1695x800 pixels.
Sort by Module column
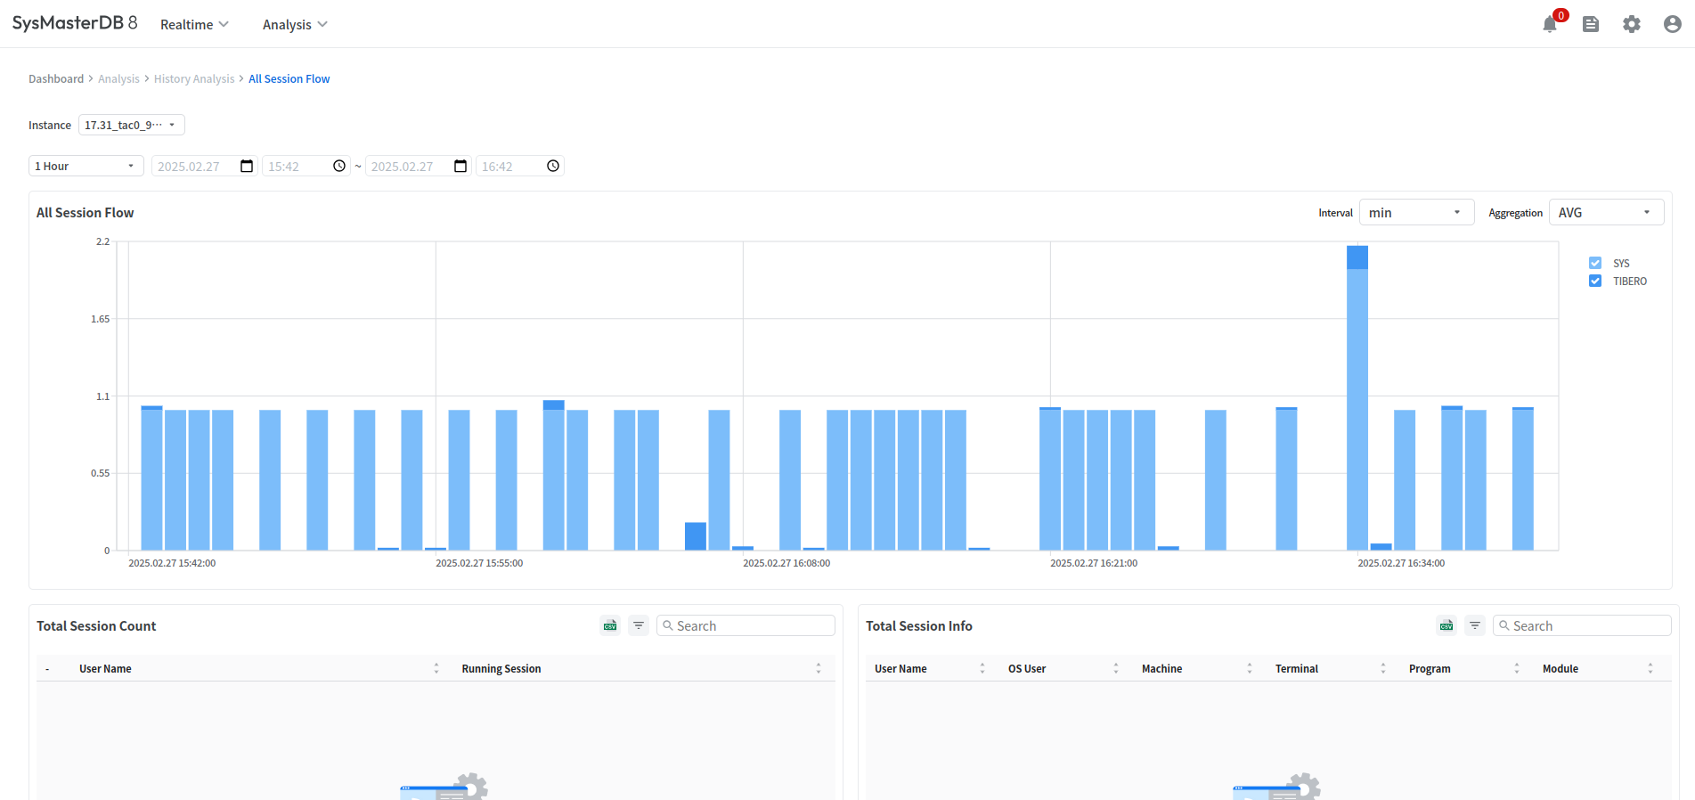point(1650,668)
